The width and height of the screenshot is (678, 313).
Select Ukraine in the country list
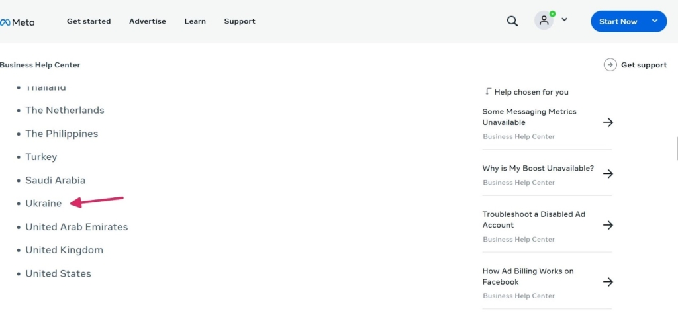(44, 204)
